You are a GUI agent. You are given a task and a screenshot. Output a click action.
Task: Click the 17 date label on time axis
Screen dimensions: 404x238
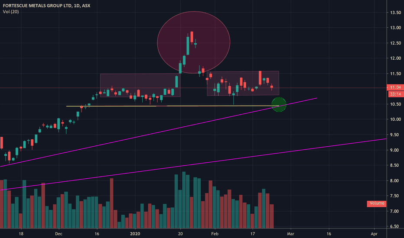pyautogui.click(x=253, y=234)
